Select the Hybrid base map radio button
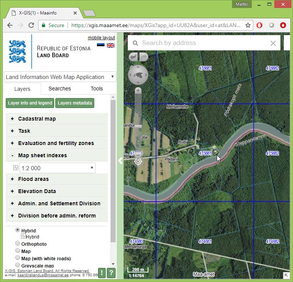This screenshot has height=282, width=293. (x=18, y=230)
